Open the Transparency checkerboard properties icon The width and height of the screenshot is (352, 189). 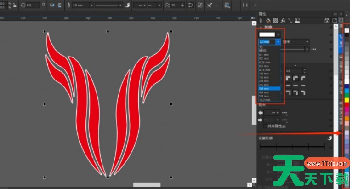point(275,21)
